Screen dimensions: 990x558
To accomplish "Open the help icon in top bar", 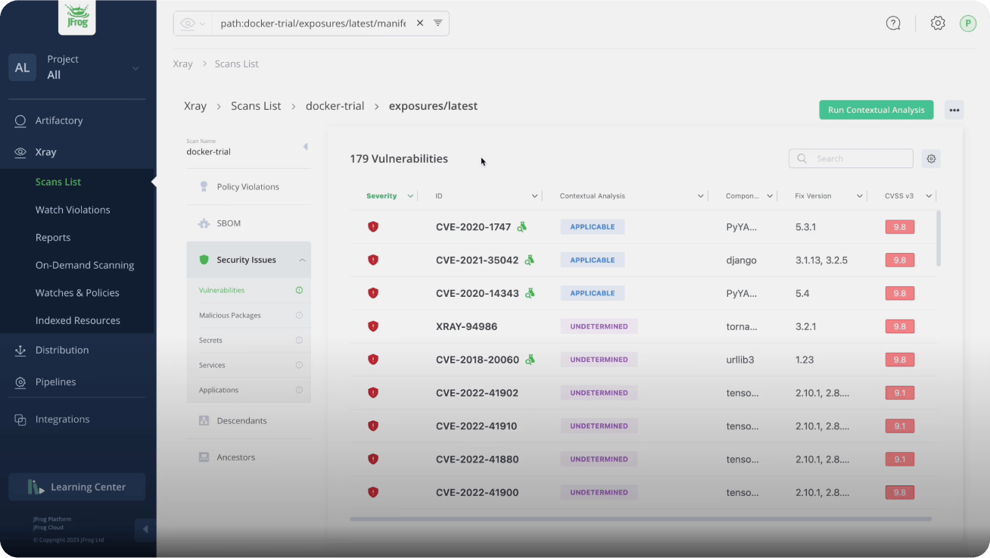I will 893,23.
